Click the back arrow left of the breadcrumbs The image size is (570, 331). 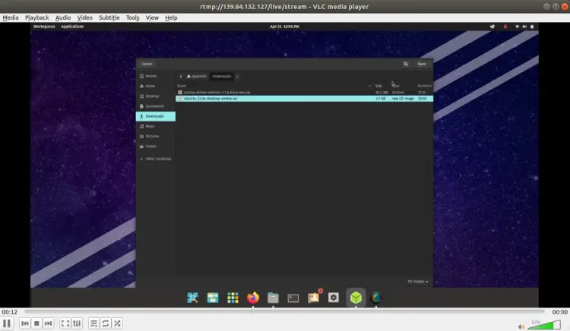coord(181,76)
